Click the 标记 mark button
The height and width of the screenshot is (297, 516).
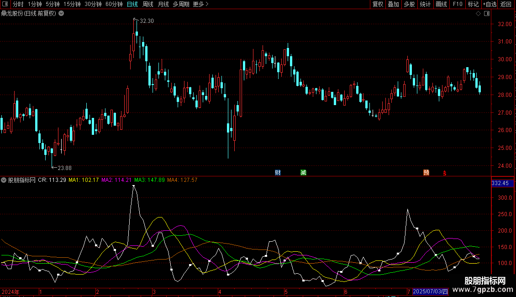point(473,4)
